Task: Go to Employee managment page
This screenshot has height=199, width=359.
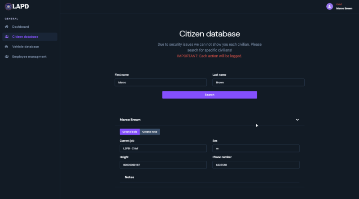Action: (x=30, y=56)
